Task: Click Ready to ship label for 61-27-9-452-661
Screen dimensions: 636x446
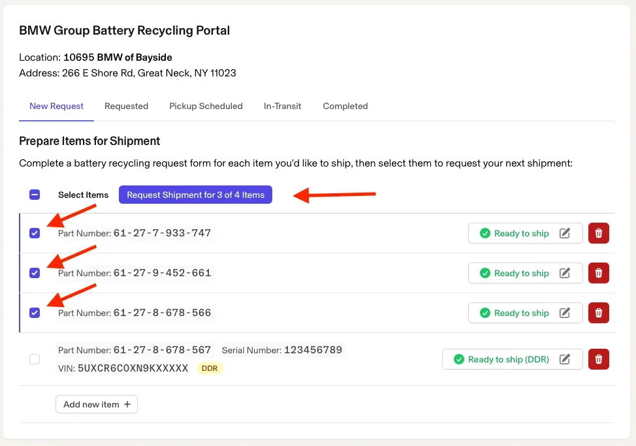Action: (521, 273)
